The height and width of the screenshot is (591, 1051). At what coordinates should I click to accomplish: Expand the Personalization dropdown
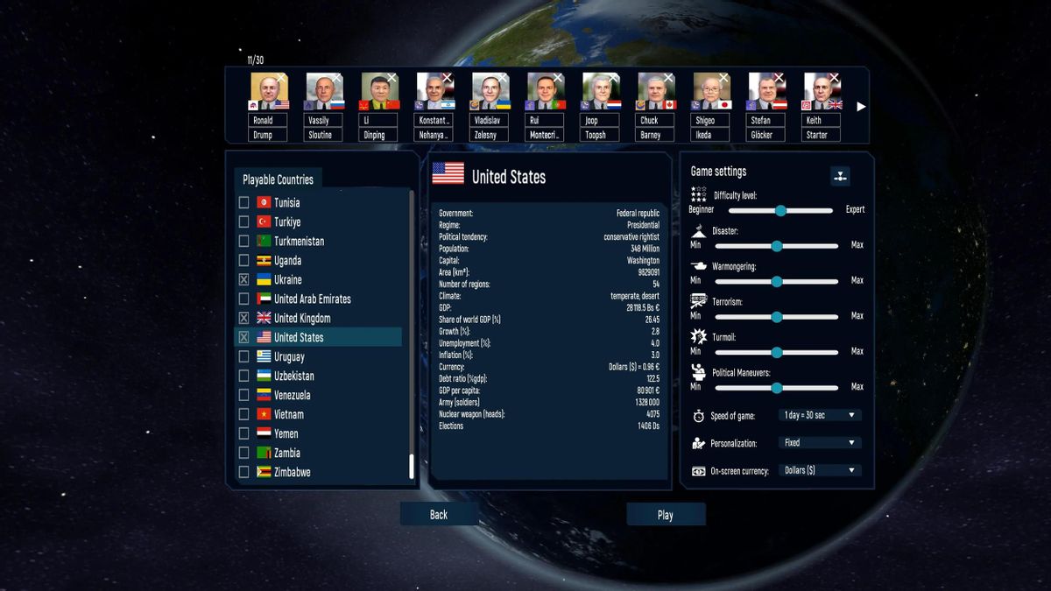point(820,443)
